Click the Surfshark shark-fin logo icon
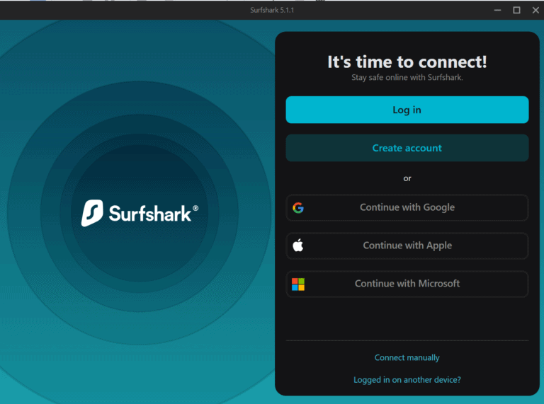 (x=92, y=213)
